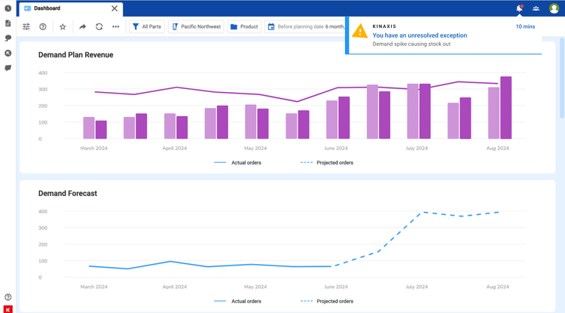This screenshot has height=313, width=565.
Task: Open the more options ellipsis menu
Action: [115, 26]
